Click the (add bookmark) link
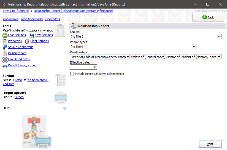This screenshot has width=227, height=150. 32,19
